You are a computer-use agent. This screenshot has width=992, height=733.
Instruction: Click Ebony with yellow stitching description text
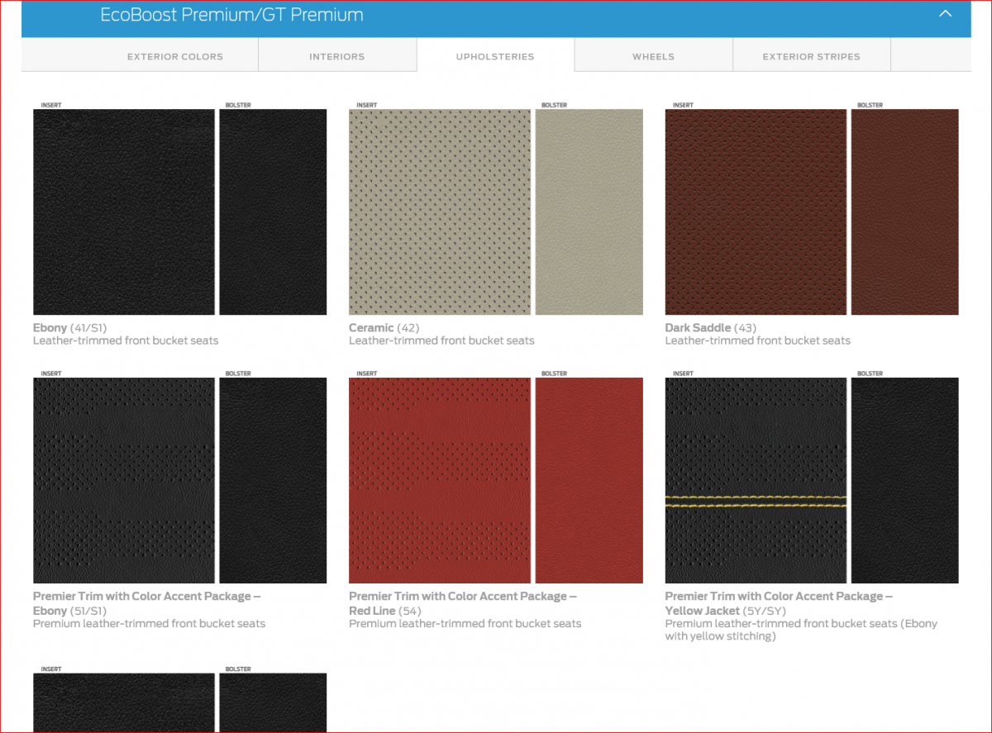[x=801, y=630]
